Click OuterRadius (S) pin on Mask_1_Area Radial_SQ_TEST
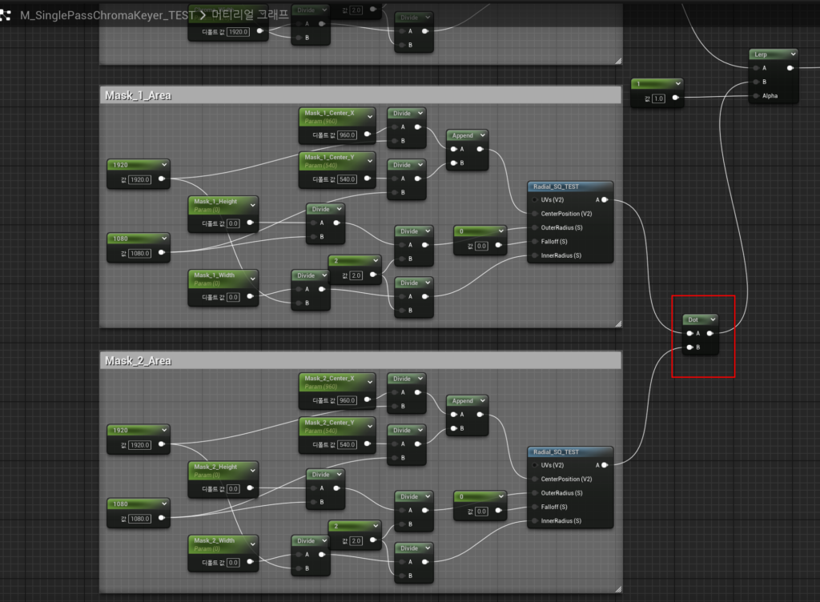The width and height of the screenshot is (820, 602). 534,228
